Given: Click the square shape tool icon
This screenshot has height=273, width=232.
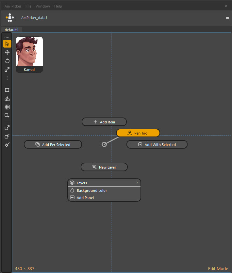Looking at the screenshot, I should click(x=7, y=90).
